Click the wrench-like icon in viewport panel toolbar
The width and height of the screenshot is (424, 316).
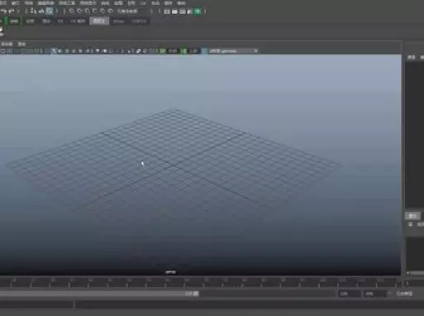click(139, 50)
